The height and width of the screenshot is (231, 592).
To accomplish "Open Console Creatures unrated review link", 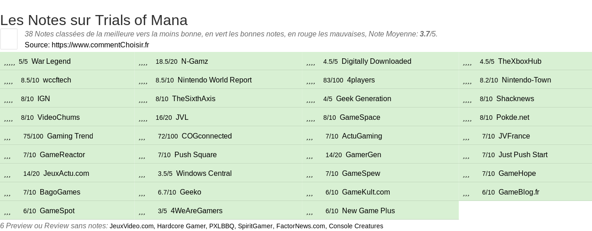I will 356,226.
